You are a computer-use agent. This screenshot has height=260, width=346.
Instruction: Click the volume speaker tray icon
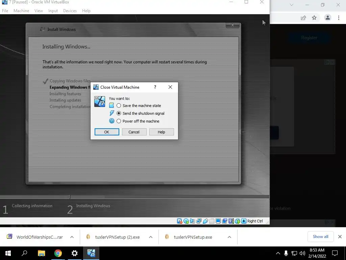click(302, 253)
